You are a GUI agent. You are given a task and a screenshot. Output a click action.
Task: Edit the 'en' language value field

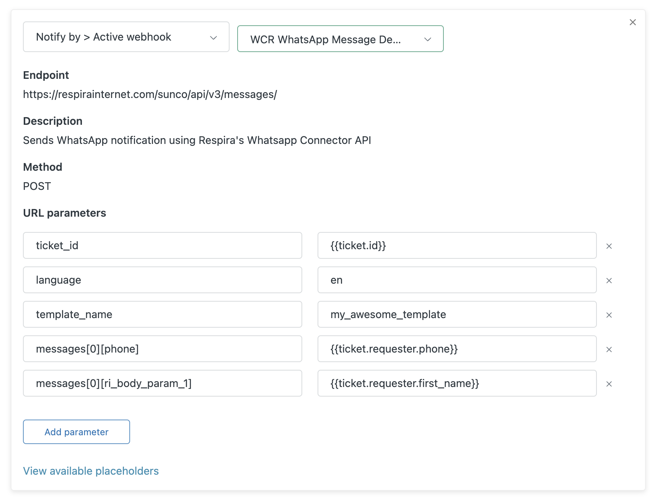click(457, 280)
